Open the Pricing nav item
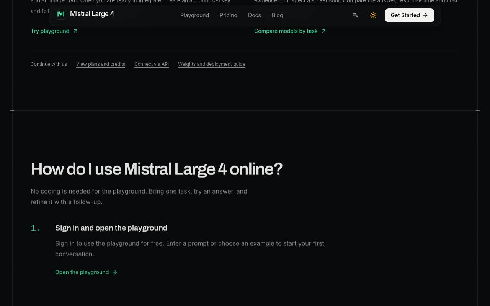490x306 pixels. tap(229, 15)
